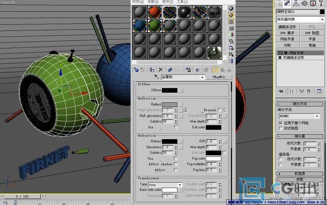Toggle checkered Background icon for sample slots
Image resolution: width=327 pixels, height=205 pixels.
click(231, 22)
